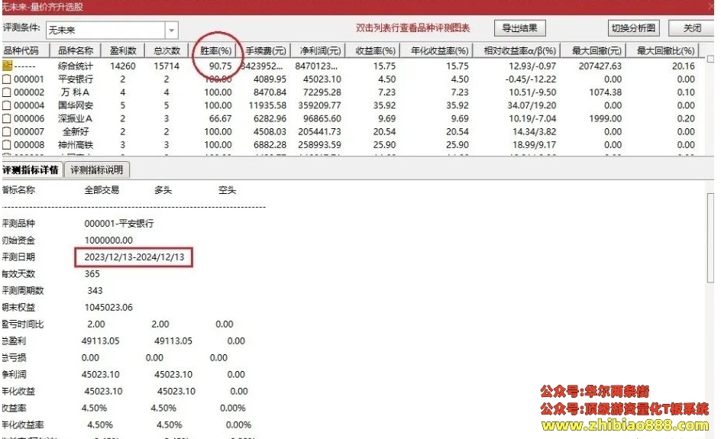Select the 万 科A row name
The height and width of the screenshot is (439, 721).
(76, 92)
